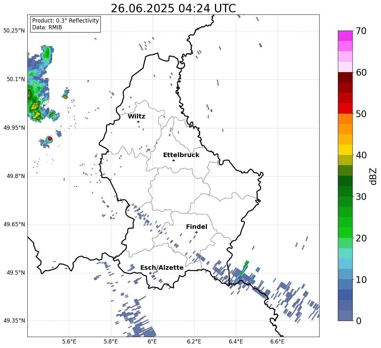Pick the orange colorbar swatch above 45
381x348 pixels.
coord(345,129)
